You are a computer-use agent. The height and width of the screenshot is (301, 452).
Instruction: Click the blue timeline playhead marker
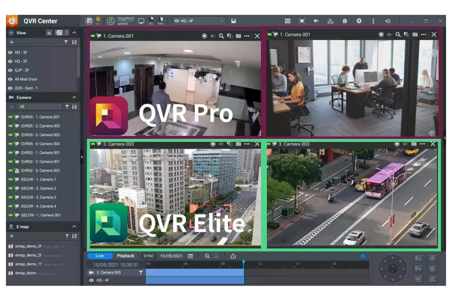pyautogui.click(x=244, y=262)
